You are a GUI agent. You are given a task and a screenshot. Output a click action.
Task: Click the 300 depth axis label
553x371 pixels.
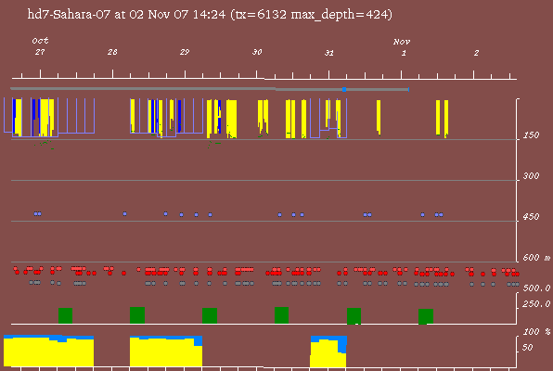pyautogui.click(x=531, y=176)
